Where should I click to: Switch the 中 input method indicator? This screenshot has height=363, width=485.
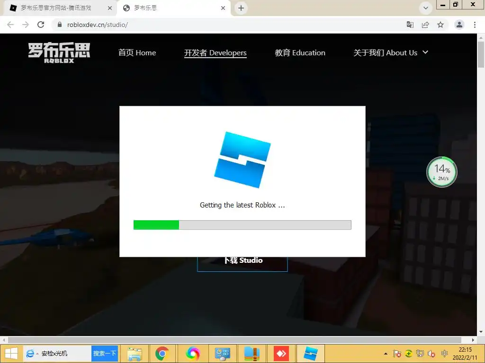click(444, 354)
